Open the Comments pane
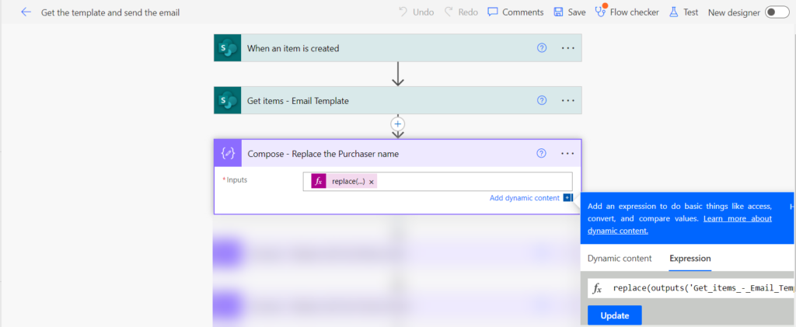Screen dimensions: 796x327 (x=515, y=12)
